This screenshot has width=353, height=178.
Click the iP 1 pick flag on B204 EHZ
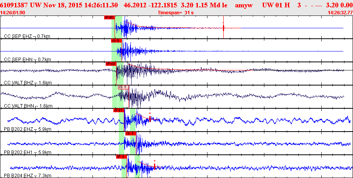coord(122,157)
